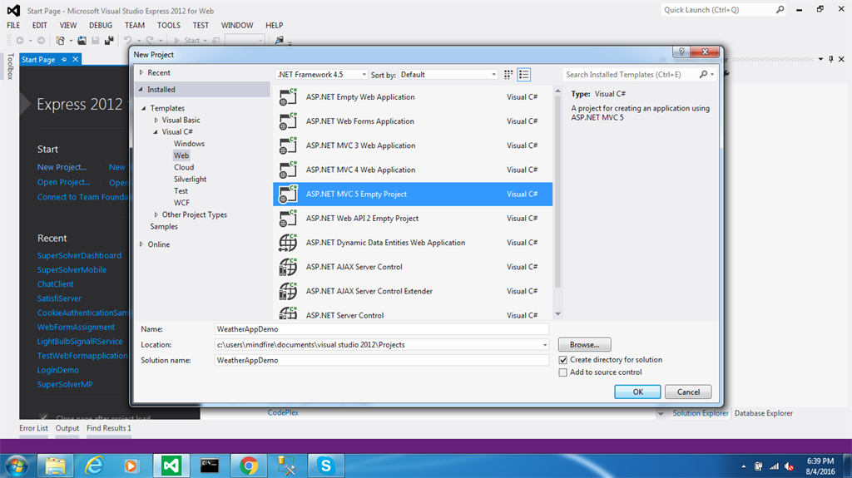The width and height of the screenshot is (852, 478).
Task: Open the WINDOW menu
Action: [x=237, y=25]
